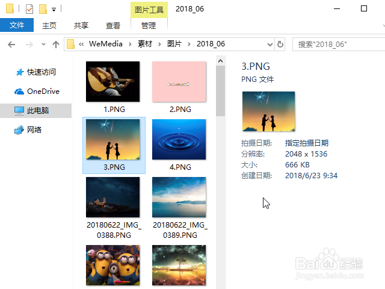Viewport: 385px width, 289px height.
Task: Expand chevron after WeMedia breadcrumb
Action: 130,44
